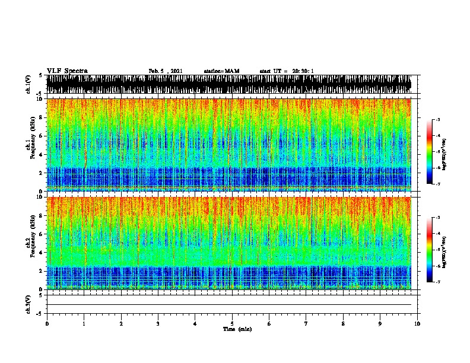Click the ch.2 color scale bar
Image resolution: width=470 pixels, height=363 pixels.
click(430, 250)
